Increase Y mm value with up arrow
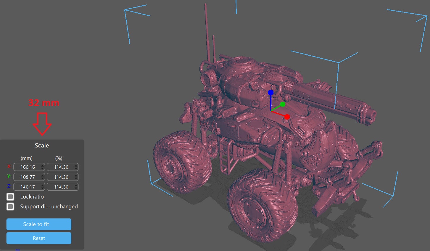This screenshot has width=430, height=251. click(42, 176)
